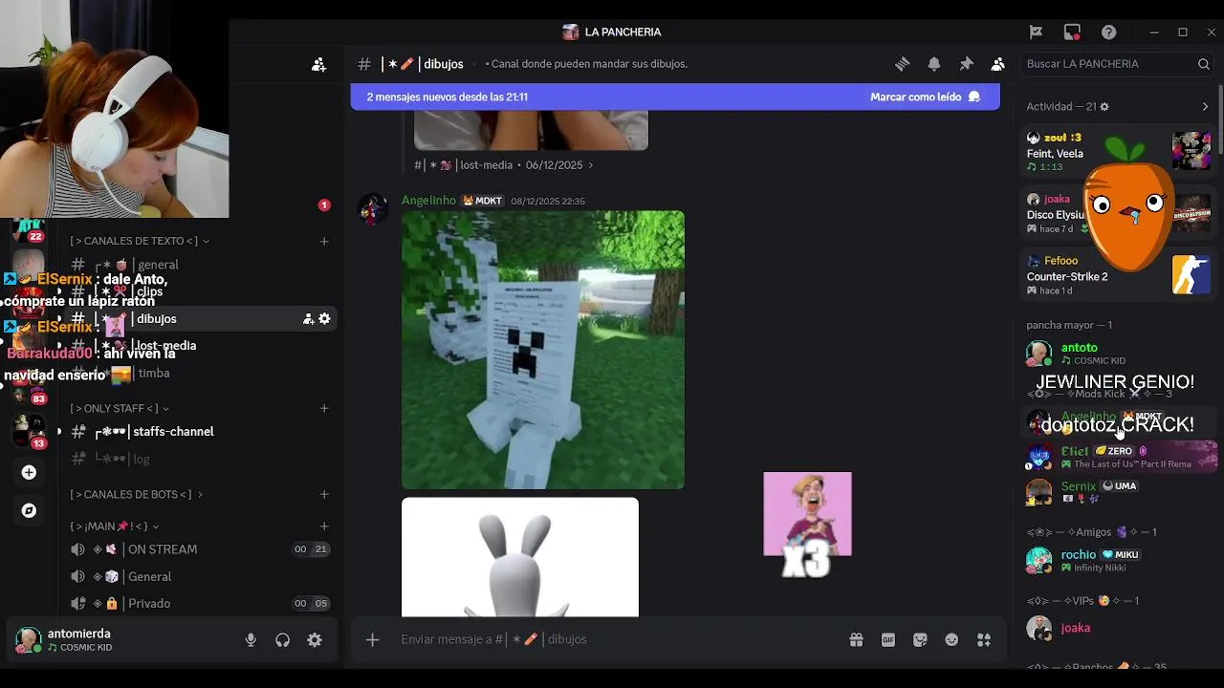
Task: Join the General voice channel
Action: [201, 577]
